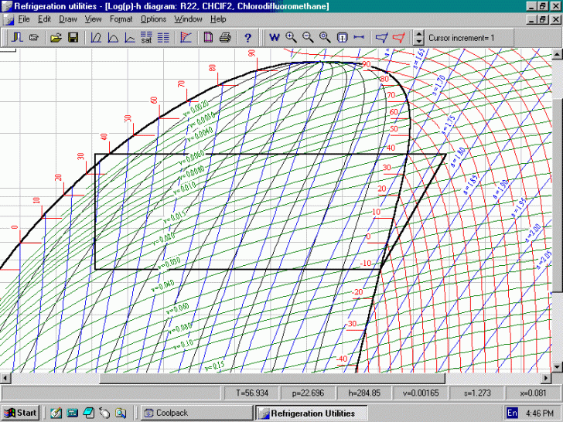
Task: Click the En language indicator in tray
Action: pos(512,413)
